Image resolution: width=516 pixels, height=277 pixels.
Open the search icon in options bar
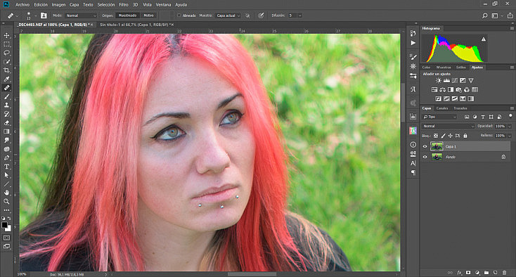[485, 15]
